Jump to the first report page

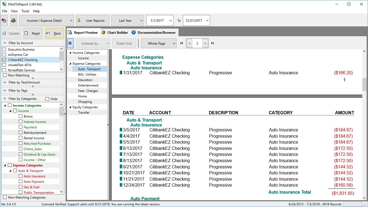182,43
